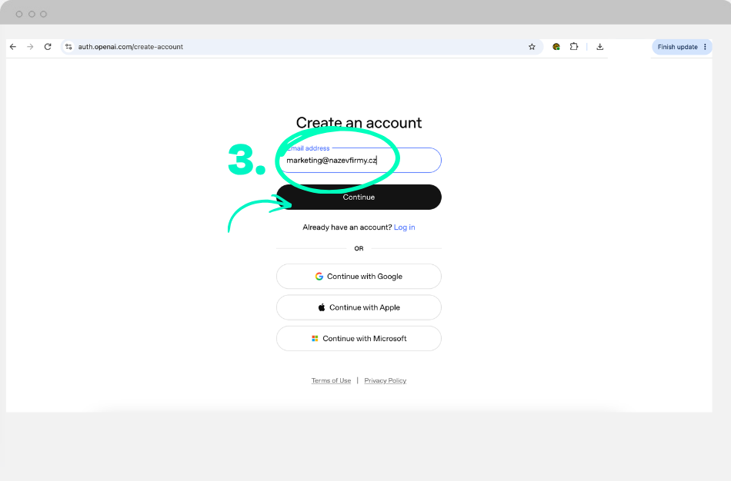Open the downloads icon
Screen dimensions: 731x481
coord(600,47)
